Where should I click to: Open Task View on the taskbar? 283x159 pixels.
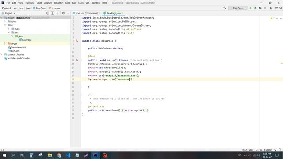[22, 155]
